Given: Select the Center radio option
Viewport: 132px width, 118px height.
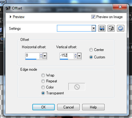Looking at the screenshot, I should click(x=91, y=50).
